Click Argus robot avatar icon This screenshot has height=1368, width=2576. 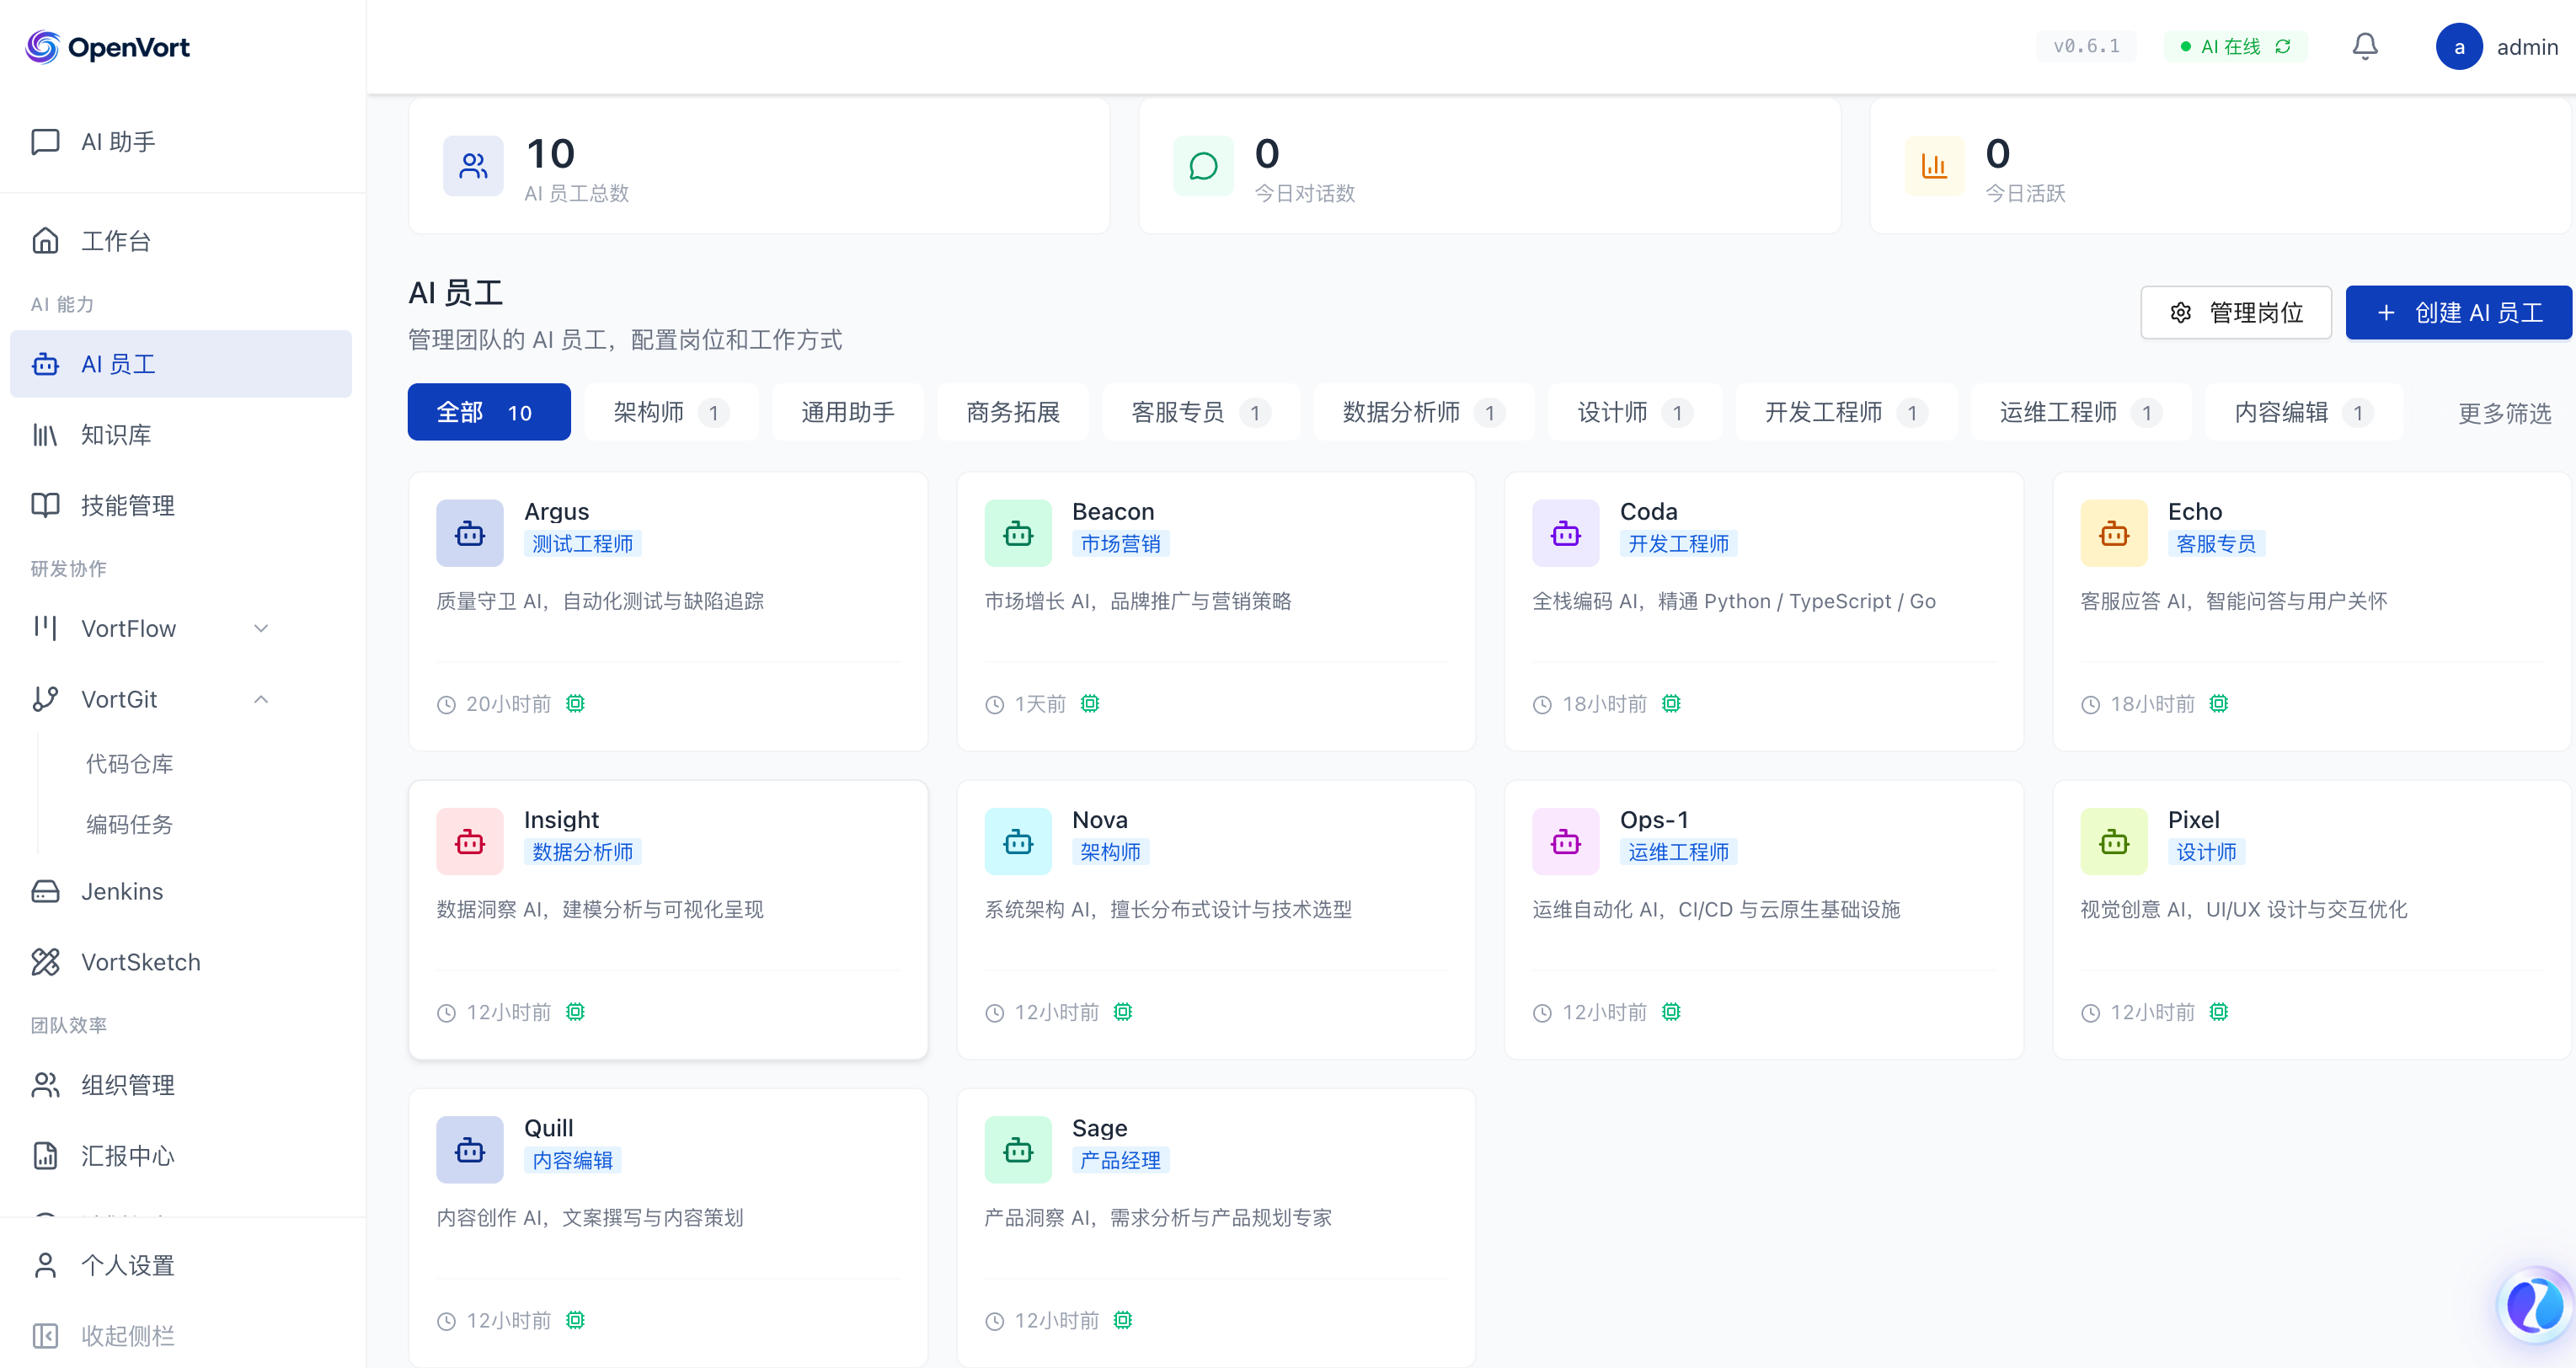[469, 533]
